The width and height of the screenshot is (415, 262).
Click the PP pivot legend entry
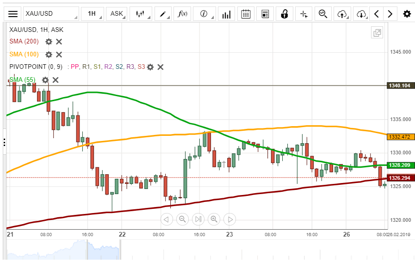[x=74, y=67]
